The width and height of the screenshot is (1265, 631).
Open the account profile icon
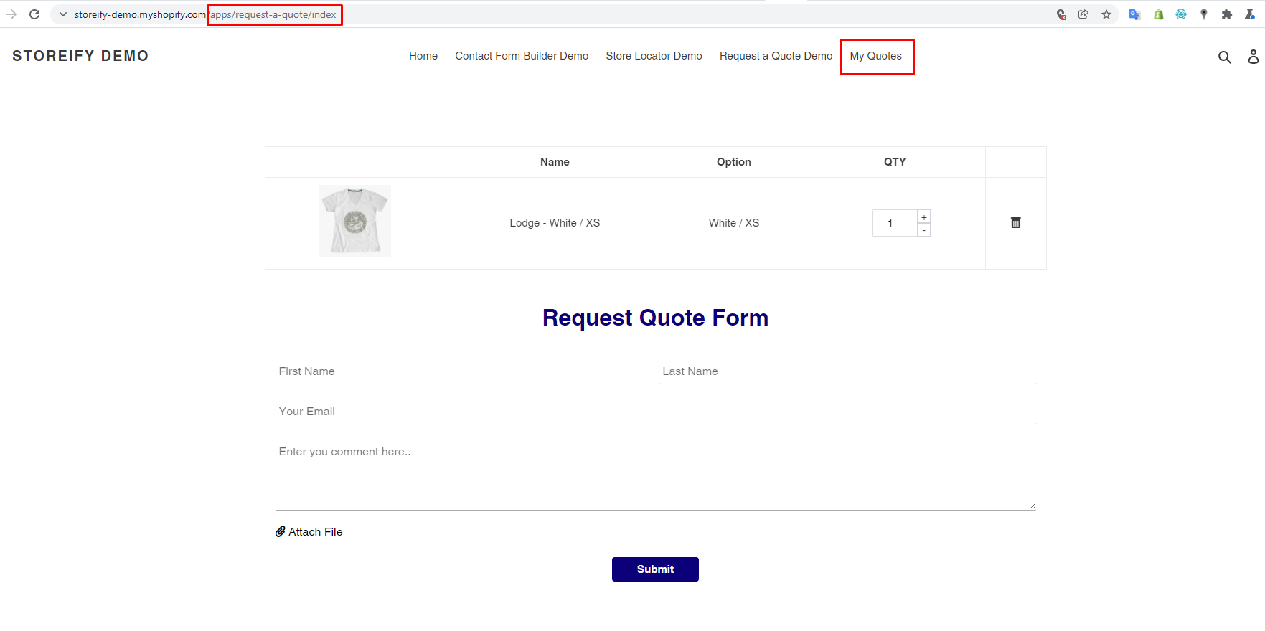click(1253, 57)
